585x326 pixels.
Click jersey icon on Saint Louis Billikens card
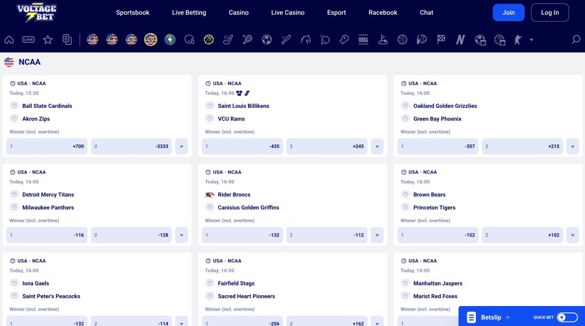tap(239, 93)
